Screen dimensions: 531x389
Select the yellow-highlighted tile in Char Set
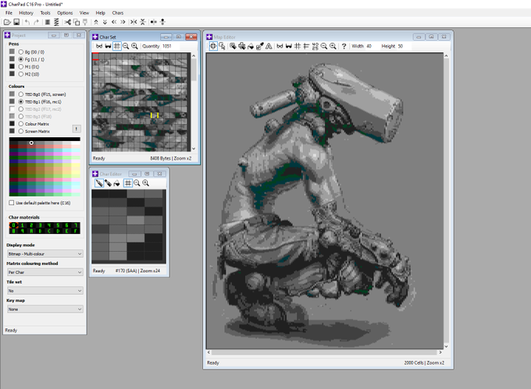point(155,115)
